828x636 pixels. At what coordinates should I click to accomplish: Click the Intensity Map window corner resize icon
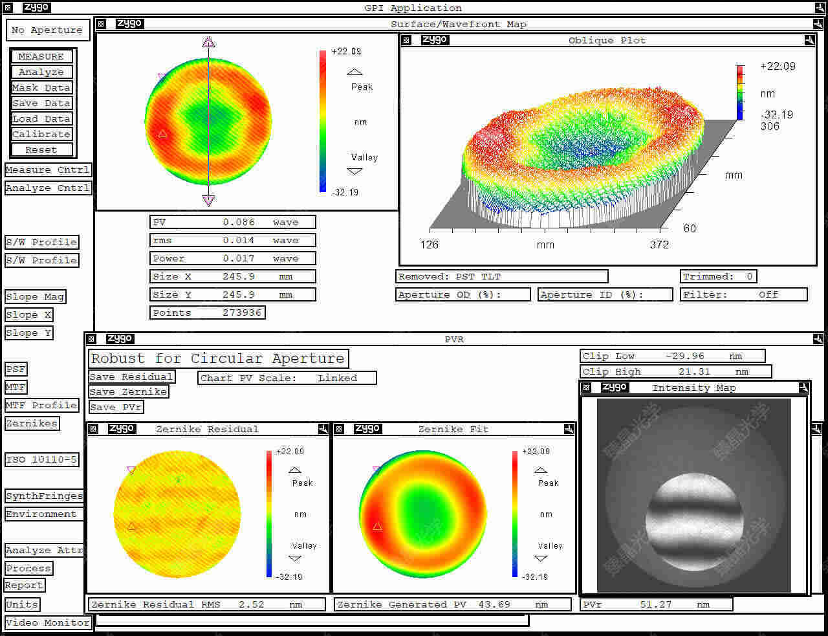(x=803, y=388)
